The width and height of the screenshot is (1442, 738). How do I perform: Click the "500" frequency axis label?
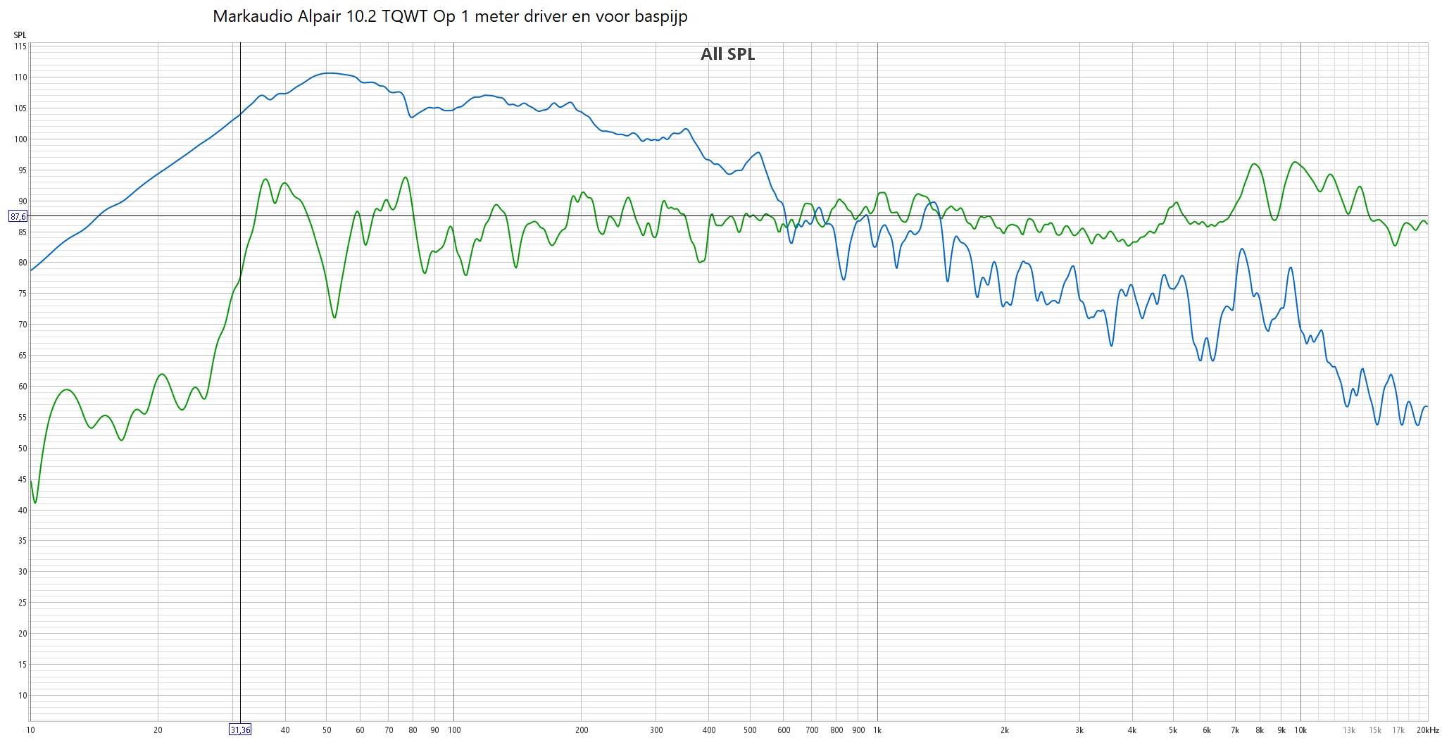(750, 730)
